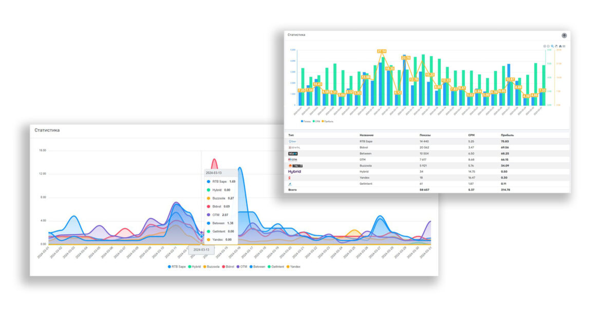
Task: Toggle RTB Sape series in bottom legend
Action: point(177,266)
